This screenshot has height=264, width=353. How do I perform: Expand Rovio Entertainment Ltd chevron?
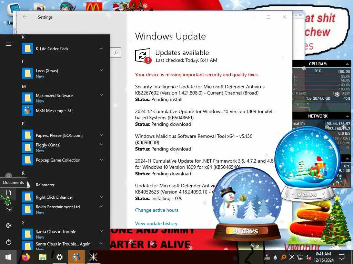(x=101, y=206)
